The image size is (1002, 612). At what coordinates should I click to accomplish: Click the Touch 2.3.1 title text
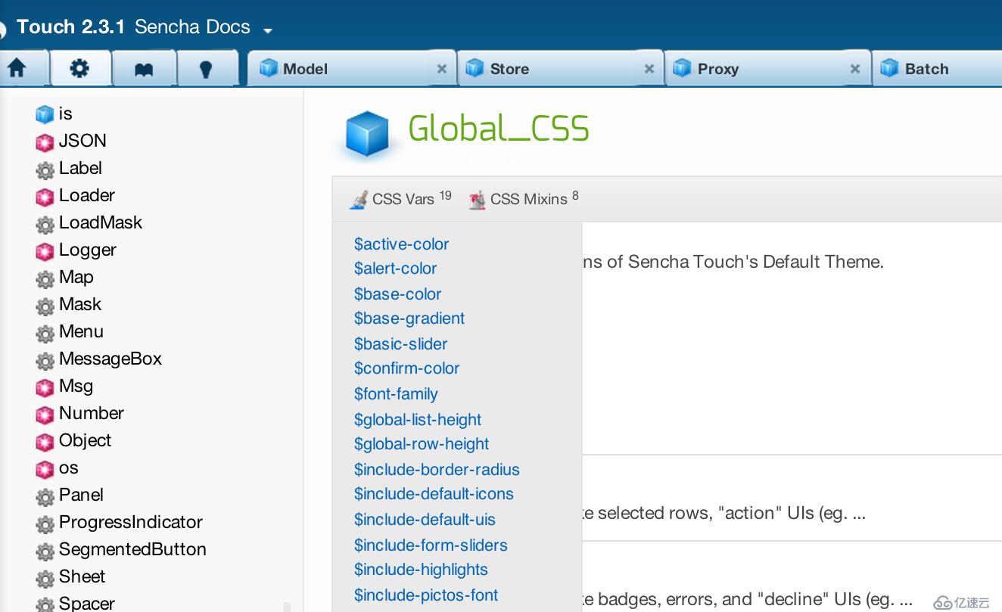[70, 27]
